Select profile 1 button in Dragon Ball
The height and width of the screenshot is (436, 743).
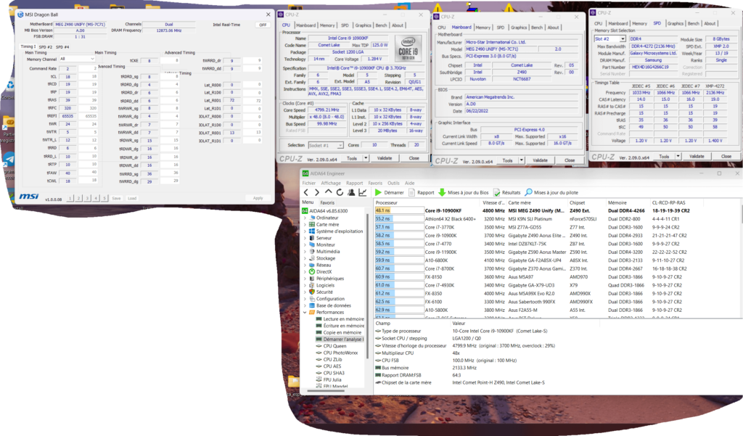click(70, 198)
